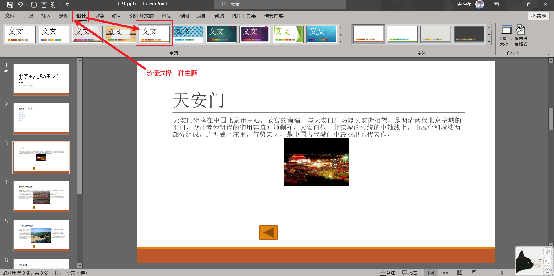
Task: Move the themes gallery up one row
Action: (x=341, y=27)
